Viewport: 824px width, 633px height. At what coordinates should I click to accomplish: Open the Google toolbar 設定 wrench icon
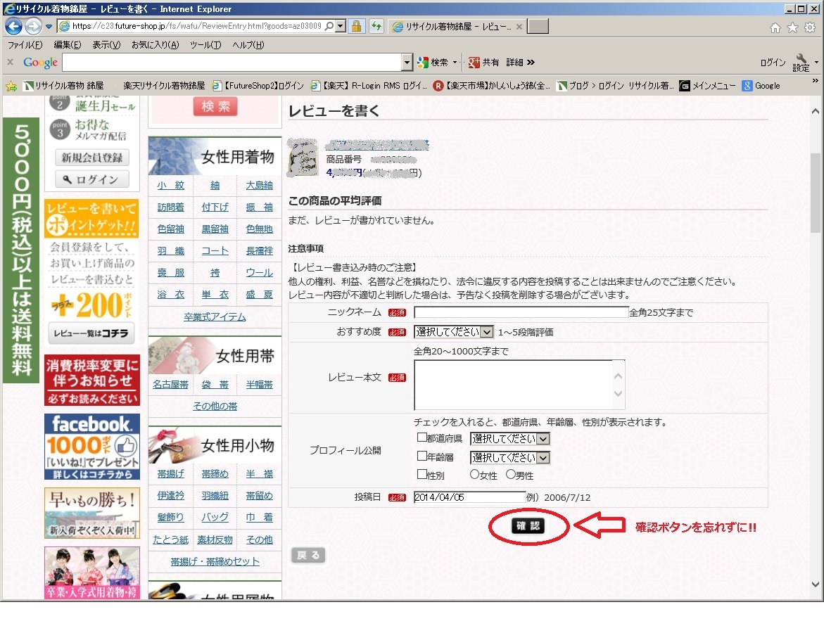pyautogui.click(x=801, y=63)
